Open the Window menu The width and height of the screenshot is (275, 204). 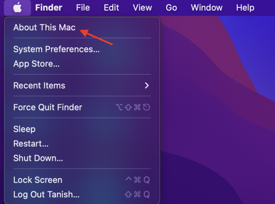tap(207, 8)
